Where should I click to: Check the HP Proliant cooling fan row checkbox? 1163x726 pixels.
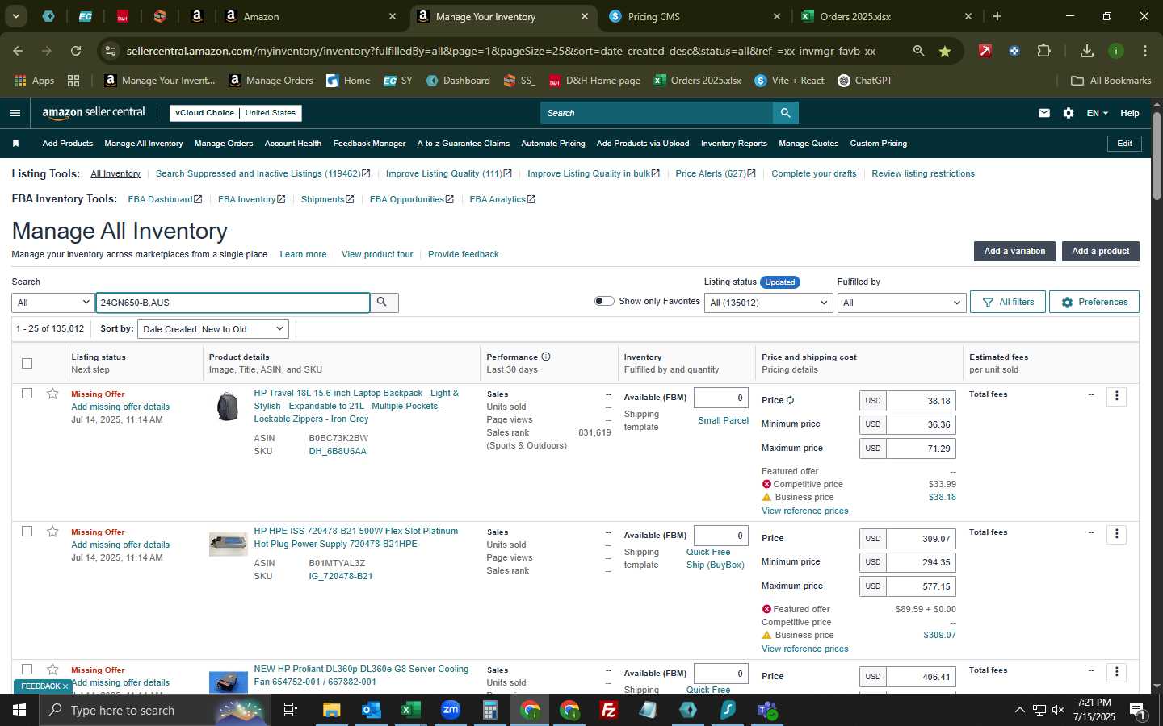[x=27, y=670]
